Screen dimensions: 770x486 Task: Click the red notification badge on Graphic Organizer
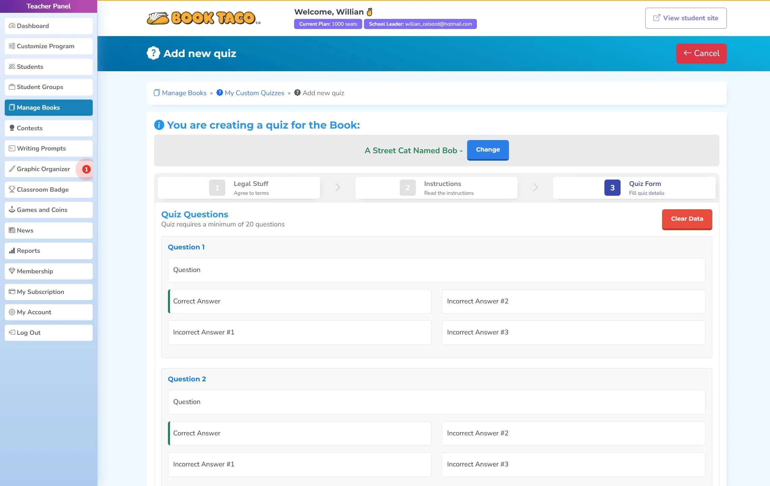[x=86, y=169]
